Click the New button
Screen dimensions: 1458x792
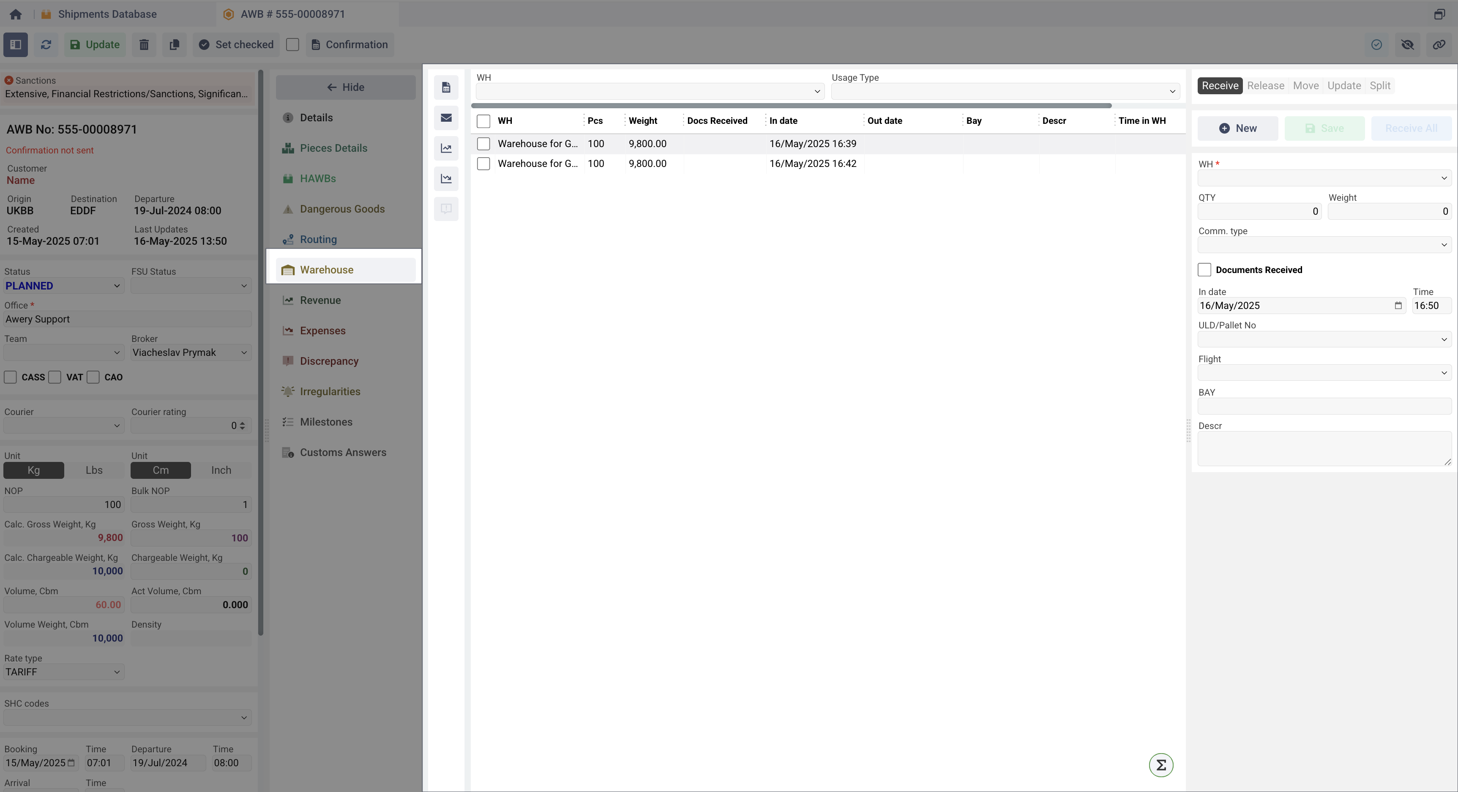pyautogui.click(x=1237, y=128)
